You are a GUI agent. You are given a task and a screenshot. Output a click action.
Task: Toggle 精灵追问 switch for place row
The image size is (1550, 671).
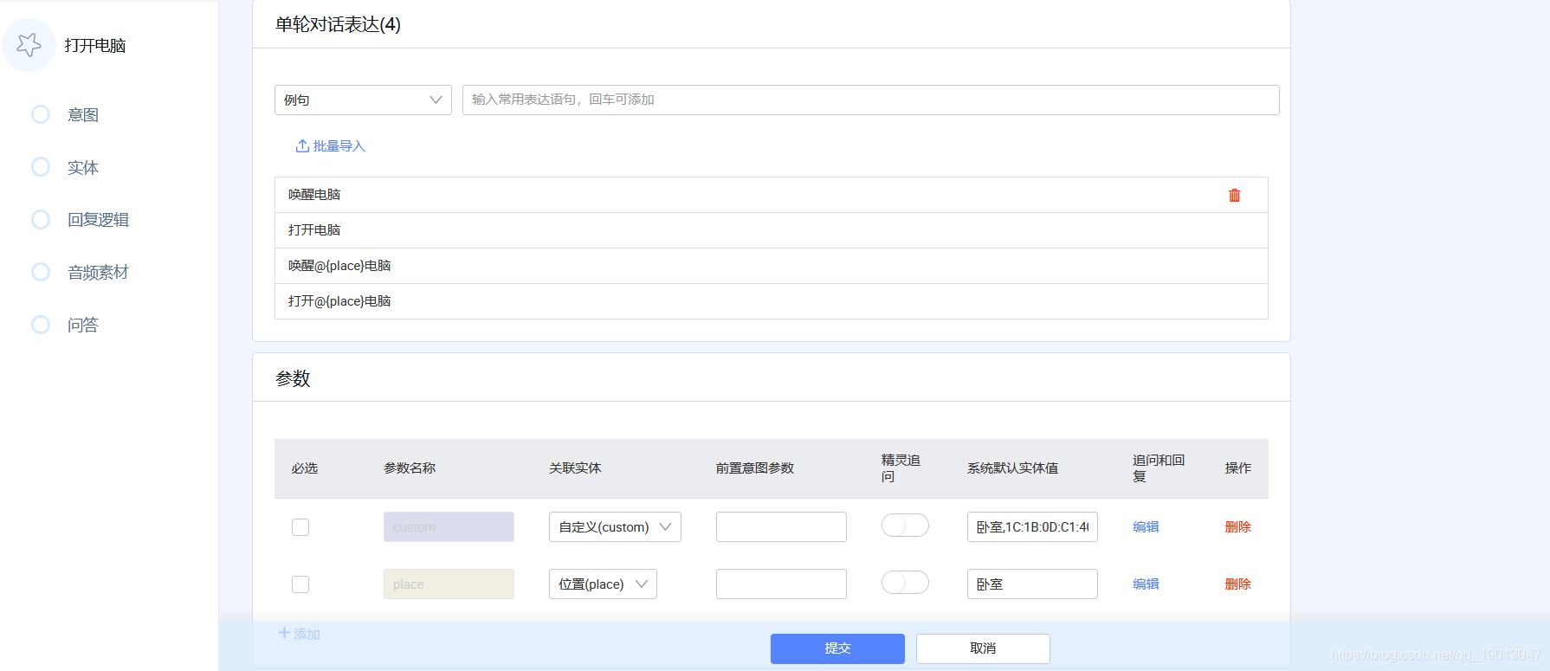(905, 583)
